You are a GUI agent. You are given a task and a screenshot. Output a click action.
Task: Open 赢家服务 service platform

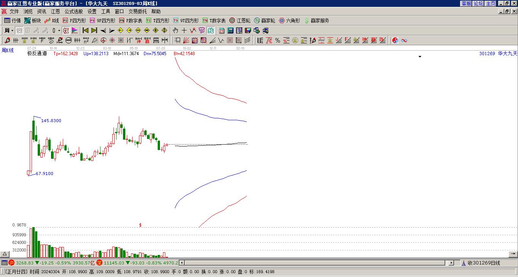(x=317, y=21)
